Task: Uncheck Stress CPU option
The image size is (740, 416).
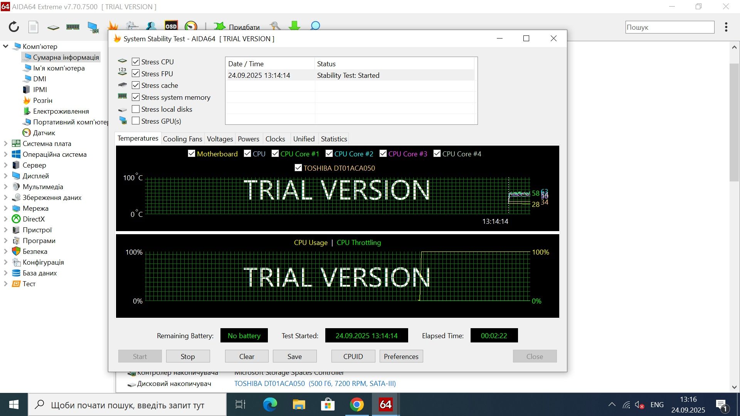Action: tap(136, 62)
